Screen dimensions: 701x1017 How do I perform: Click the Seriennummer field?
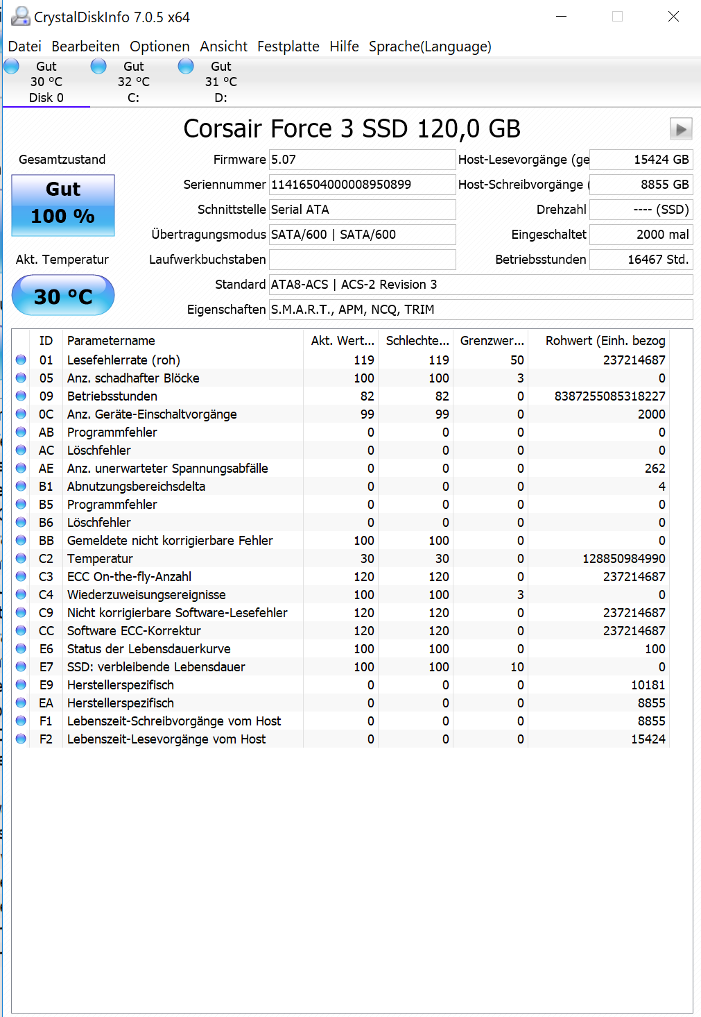click(363, 185)
